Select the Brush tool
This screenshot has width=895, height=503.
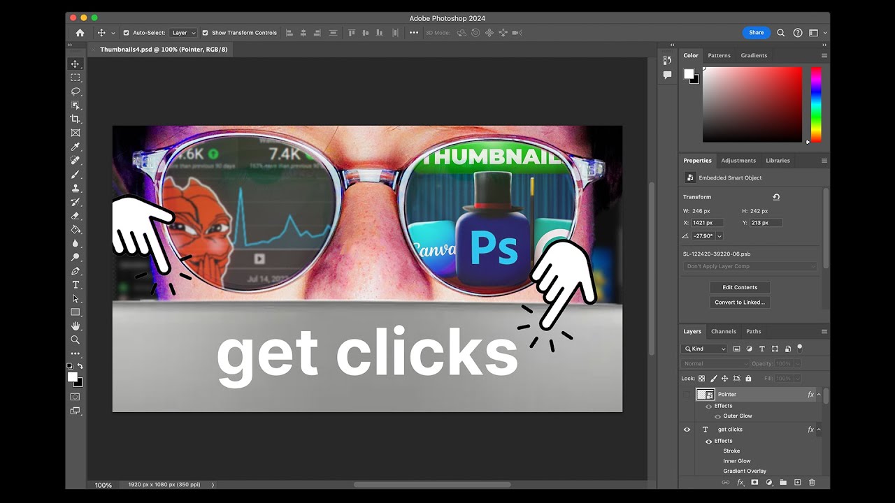click(x=76, y=174)
